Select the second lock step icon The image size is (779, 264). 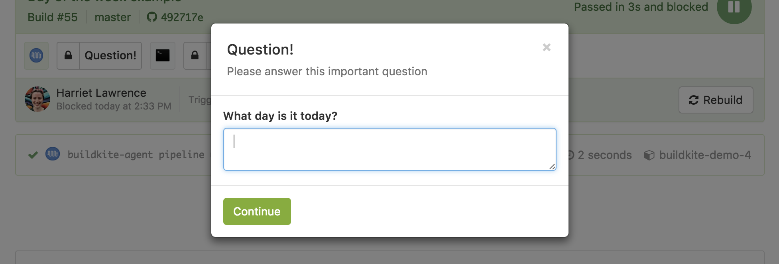pyautogui.click(x=195, y=56)
